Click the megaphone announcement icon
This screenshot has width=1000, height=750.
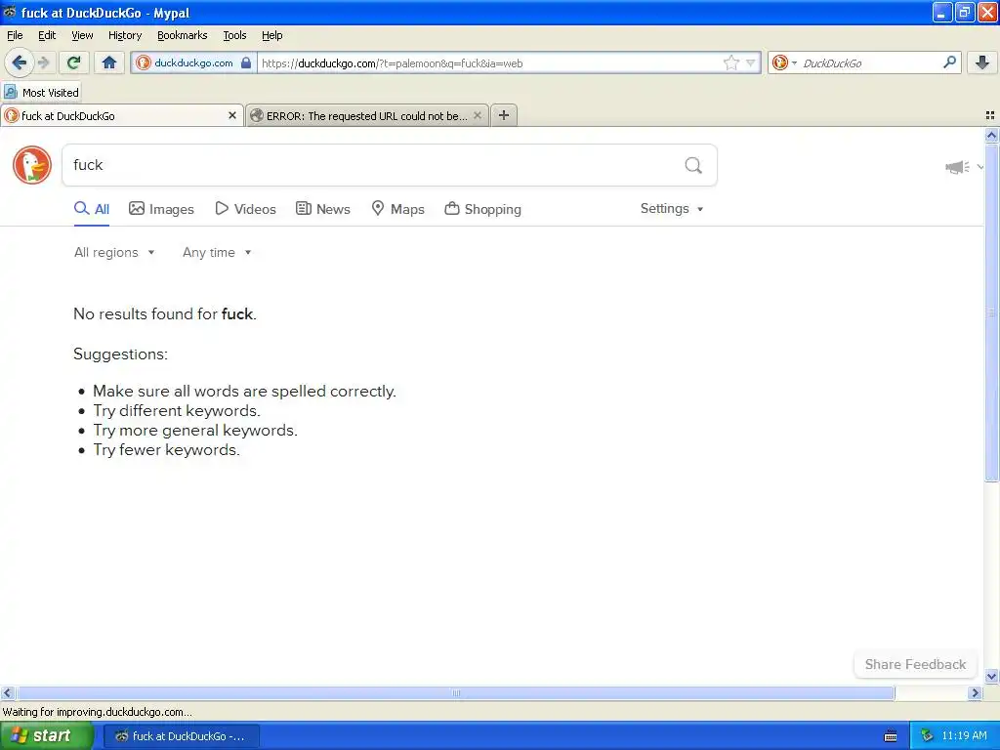click(x=957, y=167)
